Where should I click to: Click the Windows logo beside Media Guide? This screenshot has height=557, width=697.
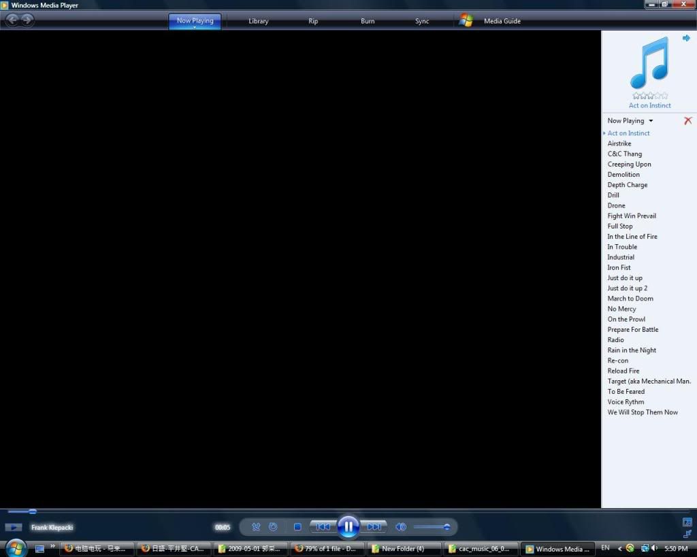click(x=466, y=20)
